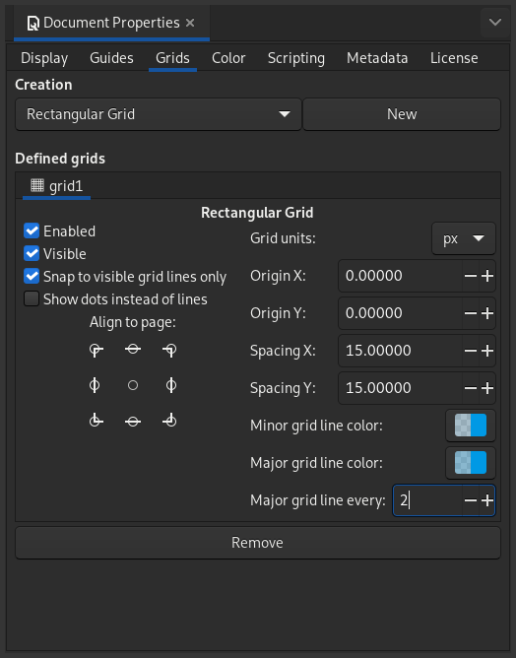The height and width of the screenshot is (658, 516).
Task: Align grid to bottom-center of page
Action: click(133, 421)
